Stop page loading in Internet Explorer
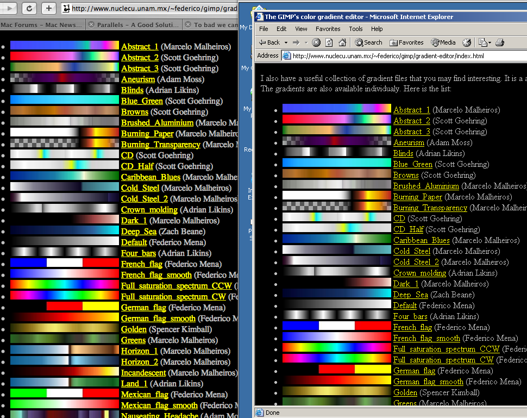 (316, 42)
